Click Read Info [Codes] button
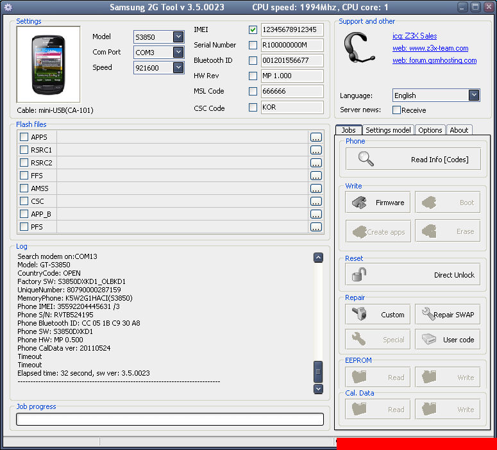 [x=413, y=159]
